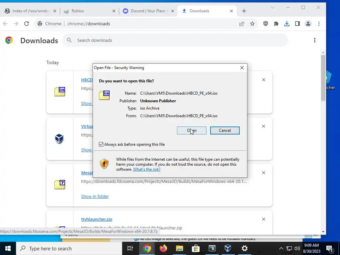The image size is (340, 255).
Task: Remove ttyhlauncher.zip from the list
Action: pyautogui.click(x=263, y=219)
